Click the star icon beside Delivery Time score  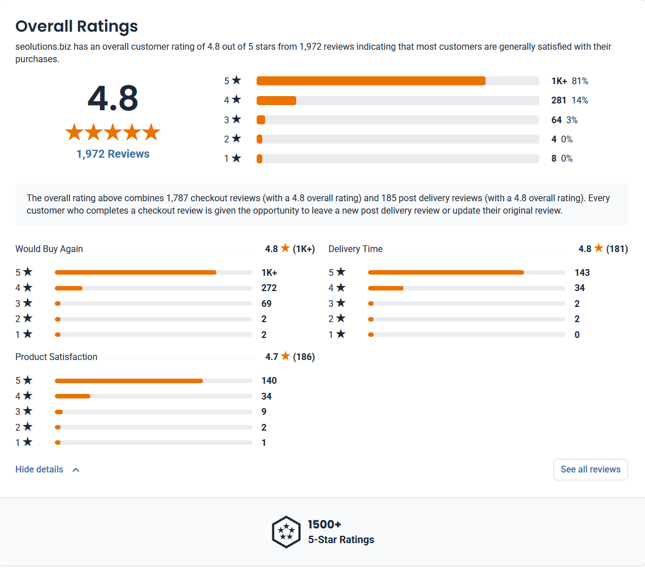click(x=599, y=248)
